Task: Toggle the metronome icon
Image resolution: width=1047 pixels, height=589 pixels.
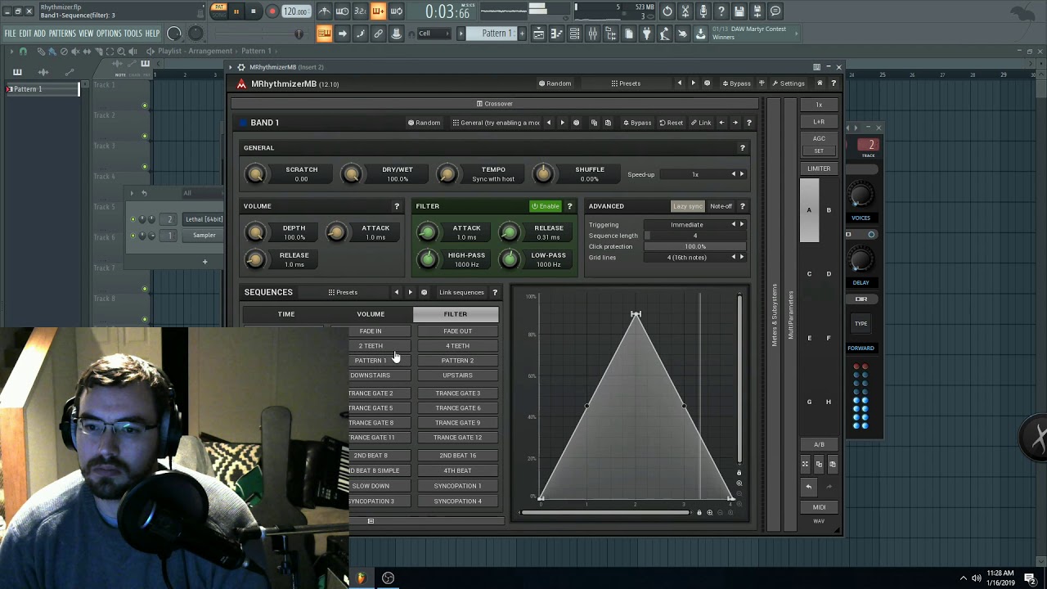Action: (325, 11)
